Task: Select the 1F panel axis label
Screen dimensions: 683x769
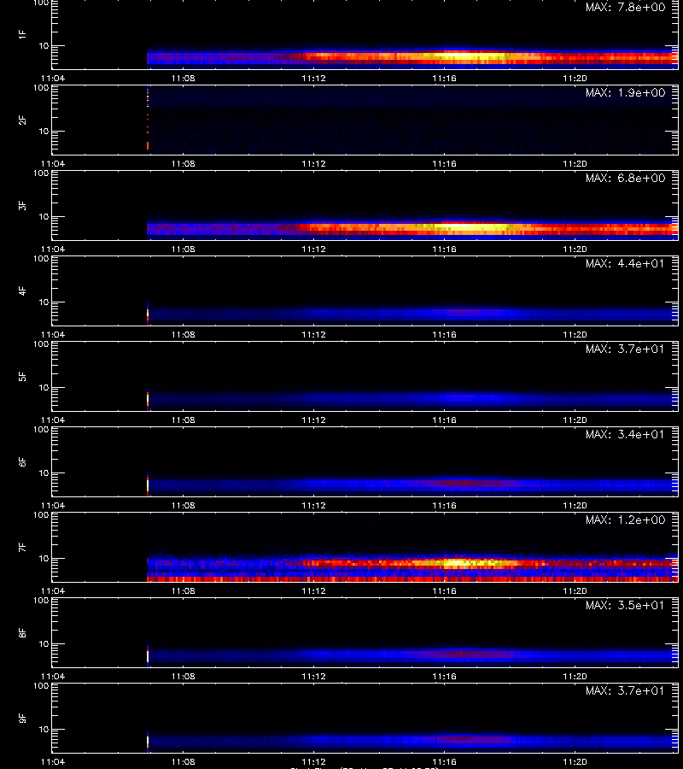Action: click(x=22, y=34)
